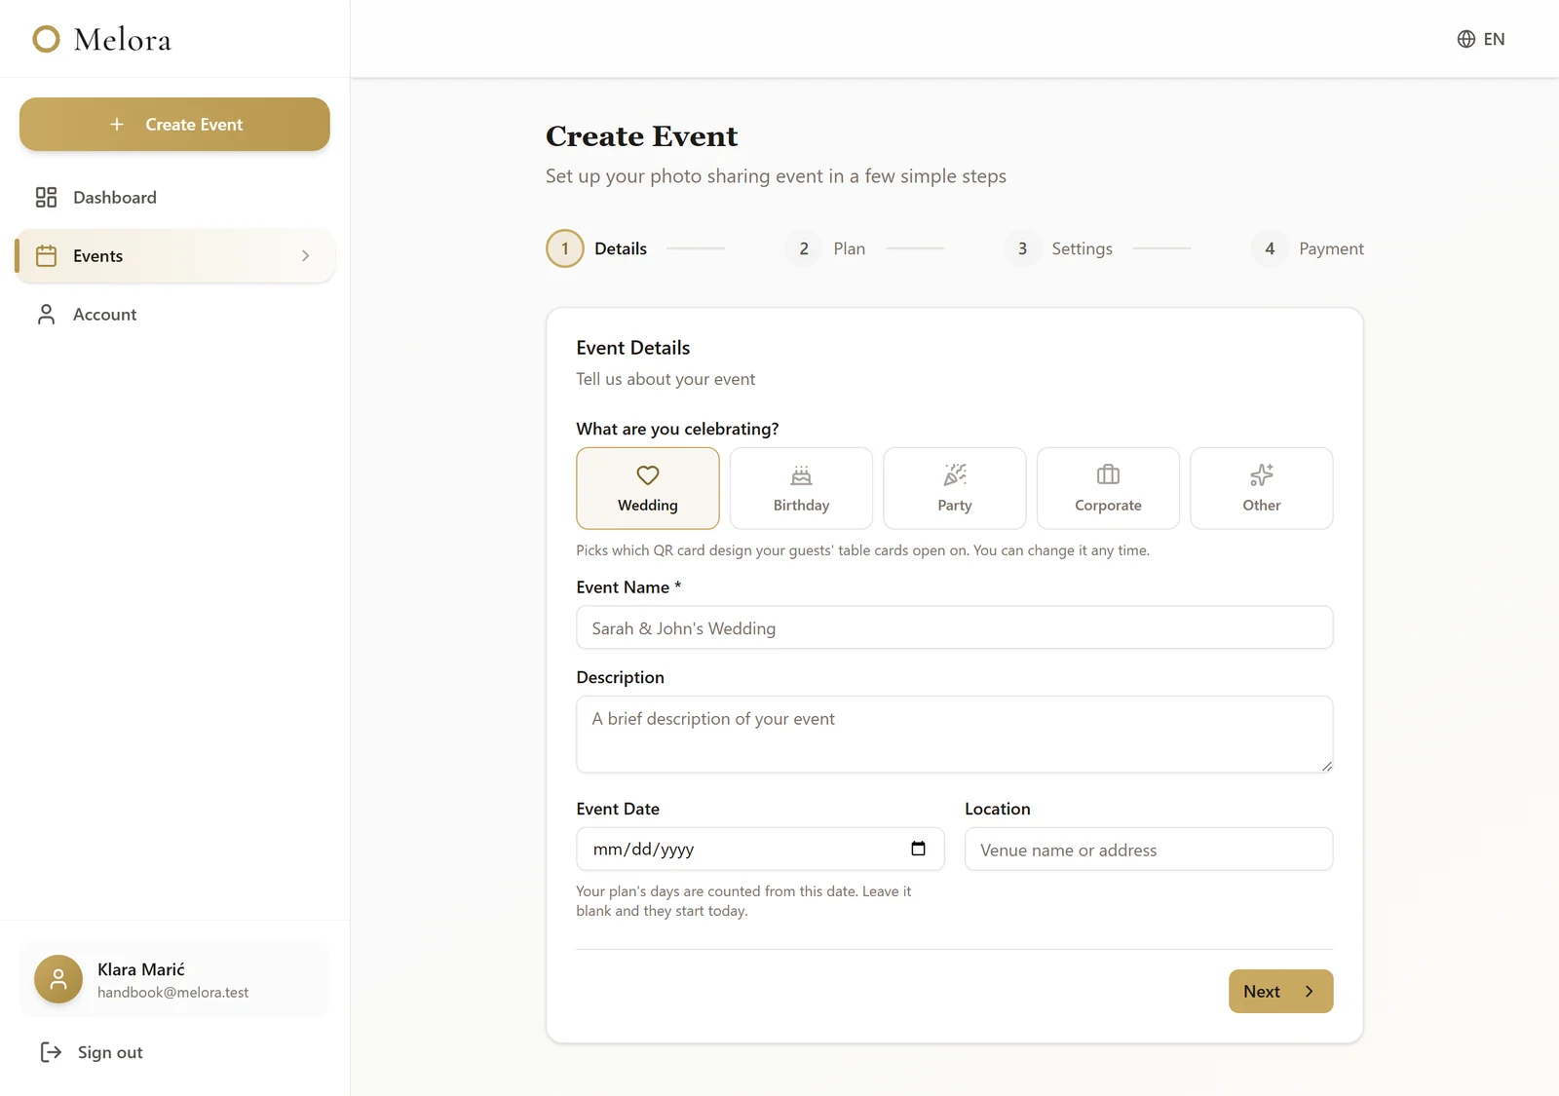Viewport: 1559px width, 1096px height.
Task: Click the What are you celebrating label
Action: 677,429
